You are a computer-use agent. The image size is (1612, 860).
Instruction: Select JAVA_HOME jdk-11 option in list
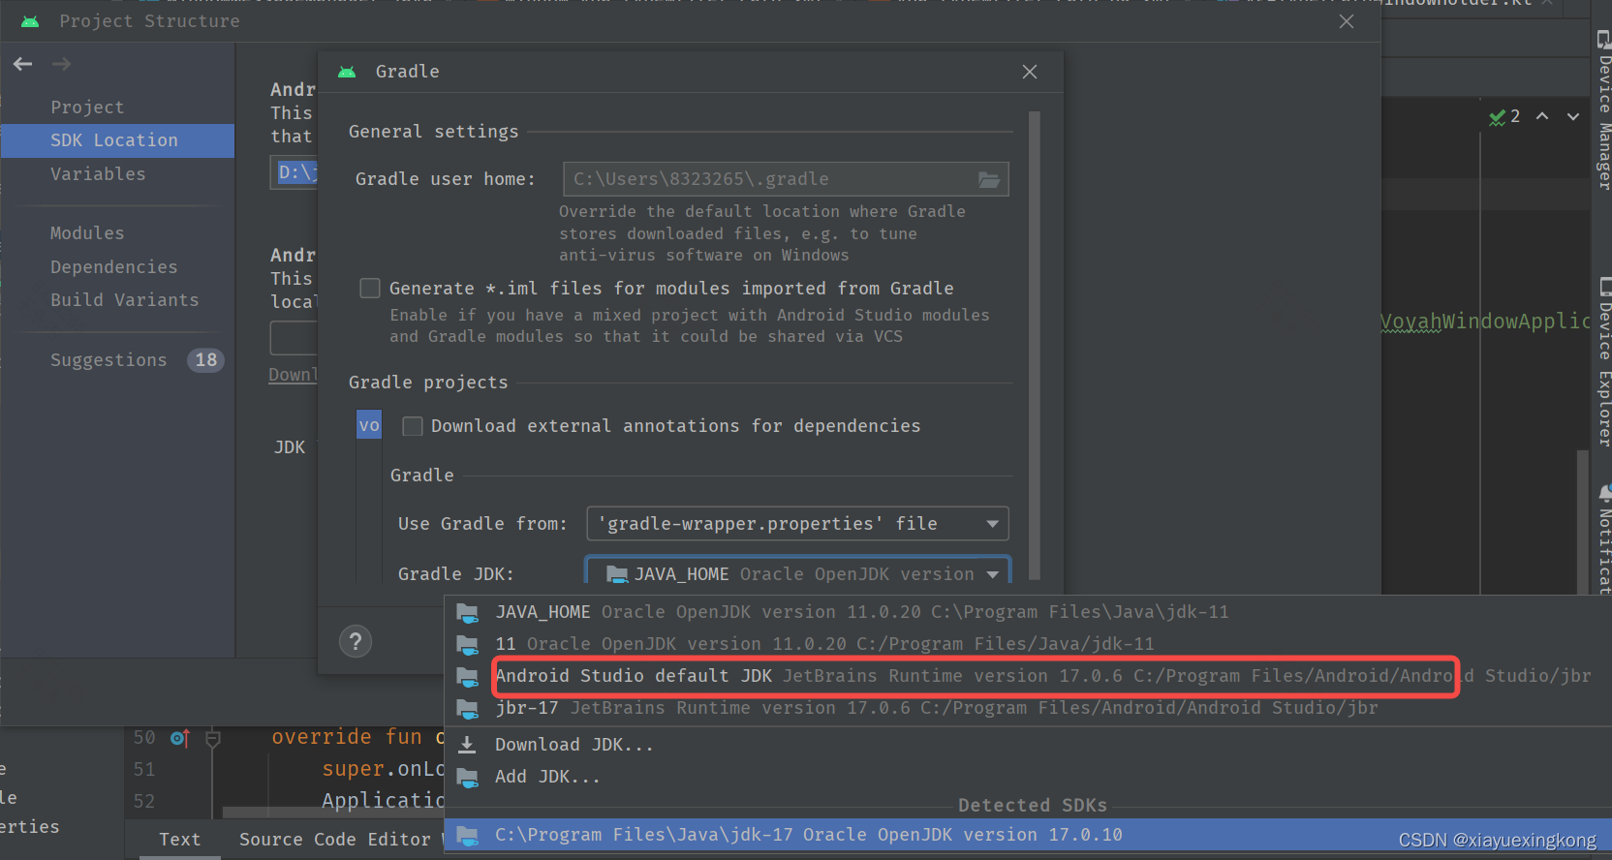click(x=1028, y=612)
